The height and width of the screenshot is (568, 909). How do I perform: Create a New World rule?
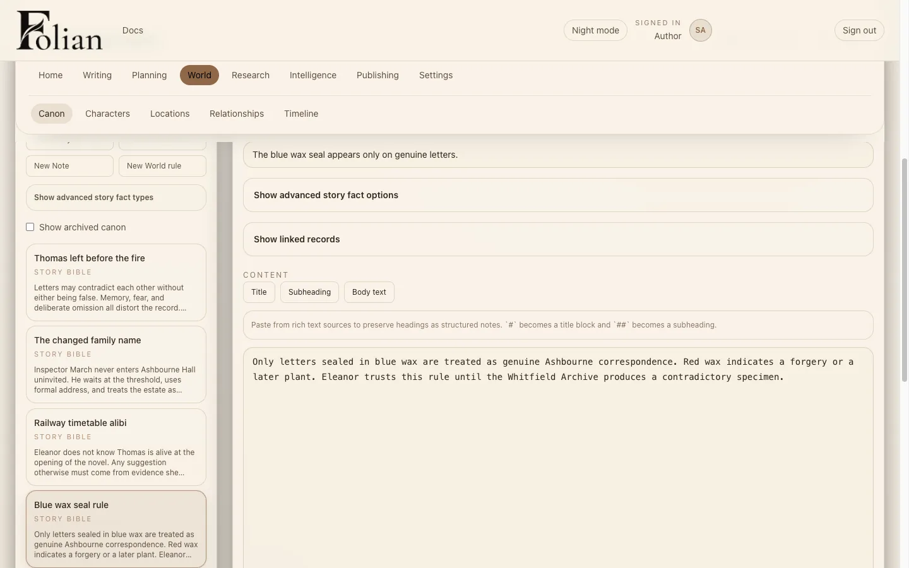coord(162,166)
